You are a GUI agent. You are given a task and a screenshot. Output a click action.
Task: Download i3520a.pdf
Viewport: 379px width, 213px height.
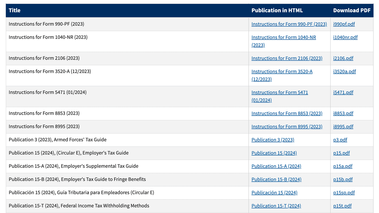click(x=344, y=71)
